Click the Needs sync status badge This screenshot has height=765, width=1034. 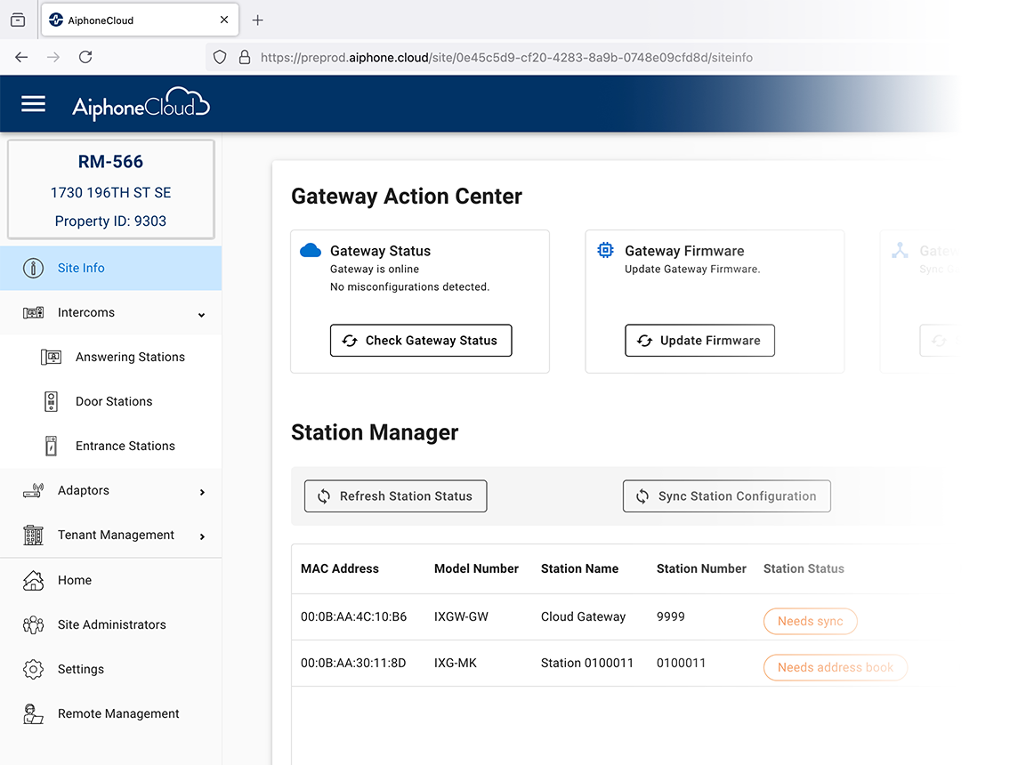(x=810, y=621)
